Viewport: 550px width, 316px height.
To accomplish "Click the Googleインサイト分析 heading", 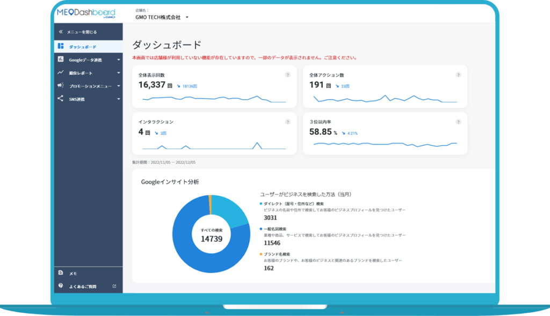I will pos(170,182).
